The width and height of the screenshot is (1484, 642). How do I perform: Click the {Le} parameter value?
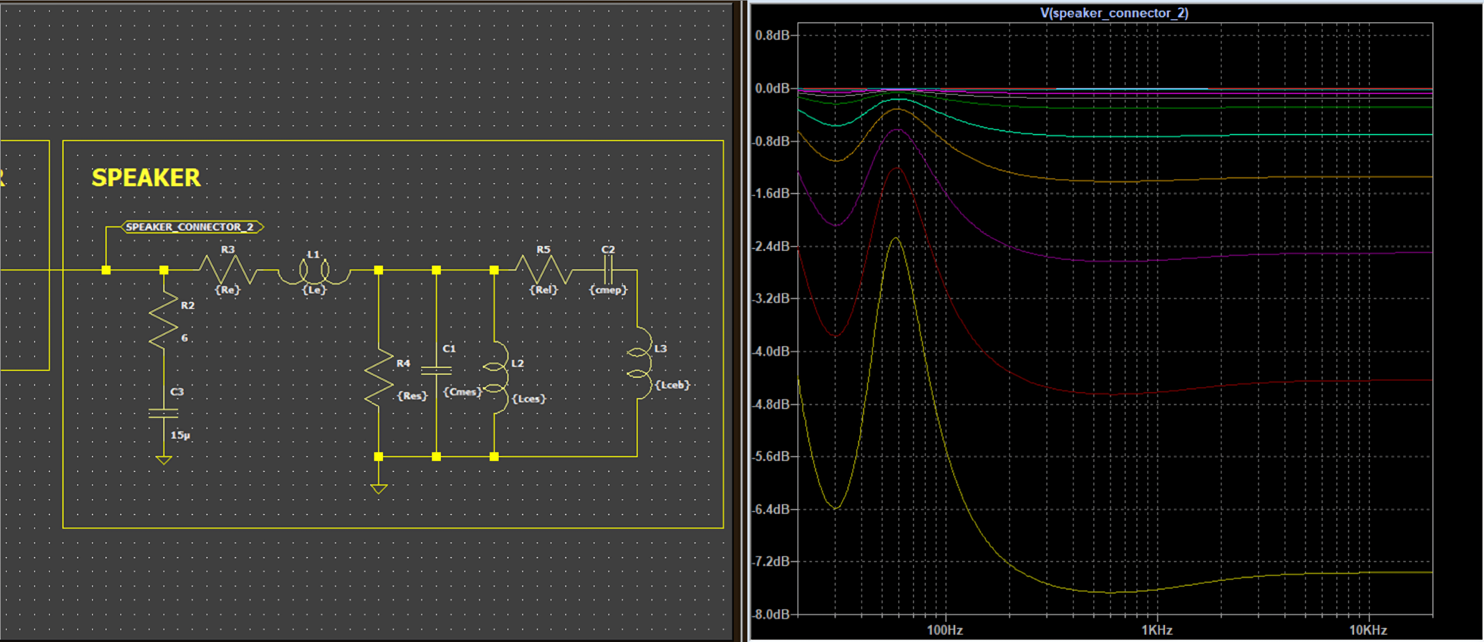point(315,290)
